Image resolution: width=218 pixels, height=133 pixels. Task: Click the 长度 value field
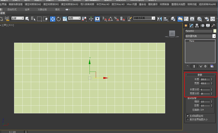(205, 79)
